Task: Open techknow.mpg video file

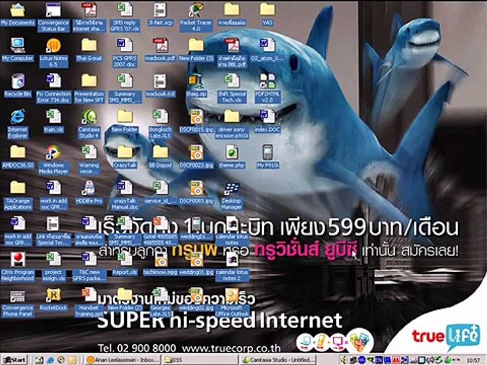Action: pyautogui.click(x=160, y=265)
